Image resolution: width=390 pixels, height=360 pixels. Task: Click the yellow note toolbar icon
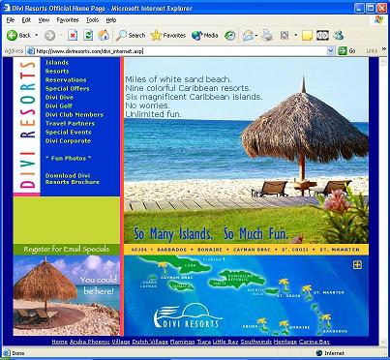click(x=307, y=35)
